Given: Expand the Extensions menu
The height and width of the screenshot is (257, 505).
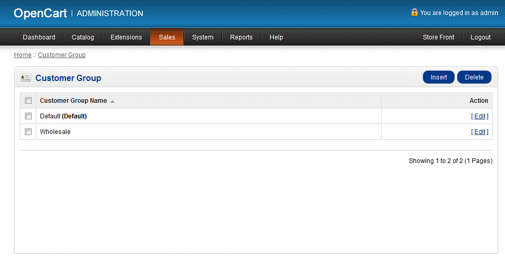Looking at the screenshot, I should pyautogui.click(x=126, y=37).
